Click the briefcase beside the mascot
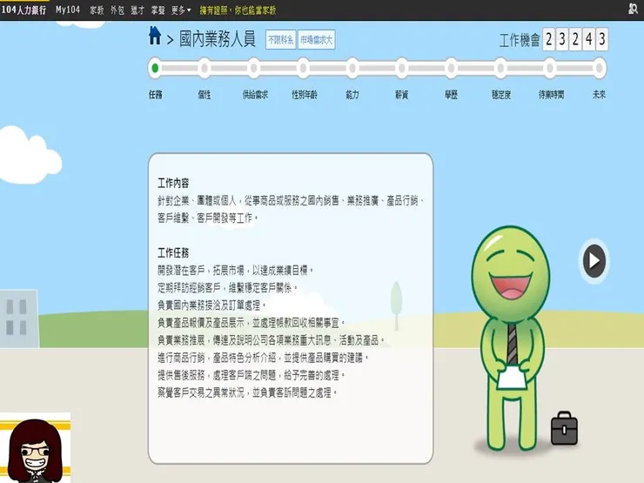Viewport: 644px width, 483px height. click(x=564, y=428)
